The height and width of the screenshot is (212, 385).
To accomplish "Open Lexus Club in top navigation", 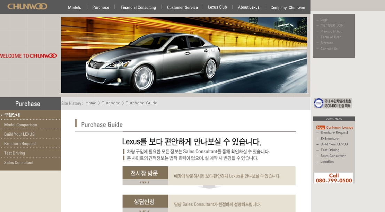I will [x=217, y=7].
